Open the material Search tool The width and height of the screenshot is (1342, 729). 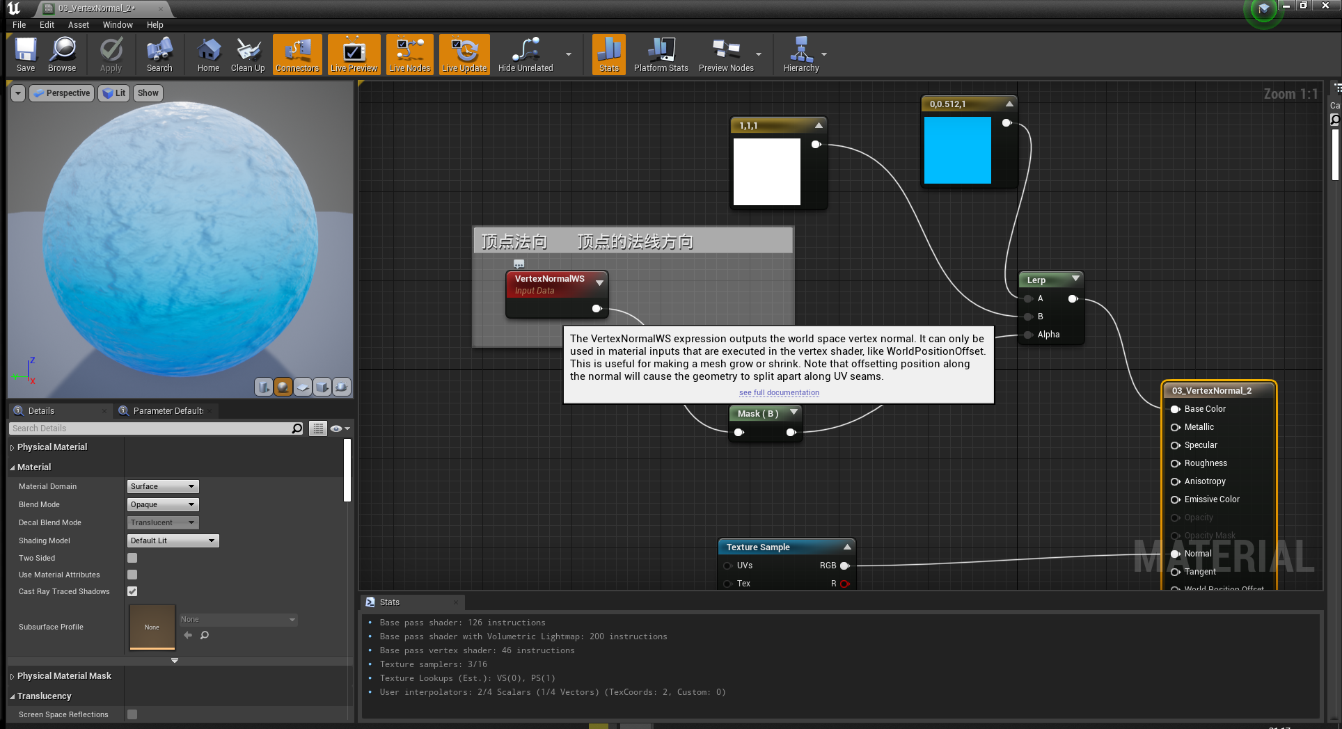pos(159,54)
